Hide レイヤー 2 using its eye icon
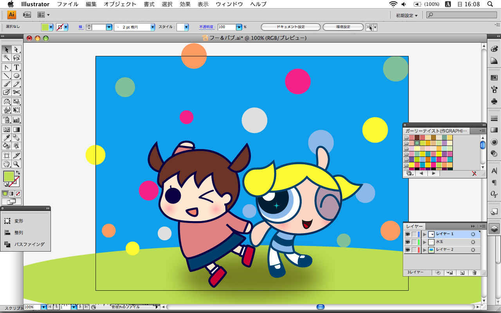This screenshot has width=501, height=313. tap(407, 250)
